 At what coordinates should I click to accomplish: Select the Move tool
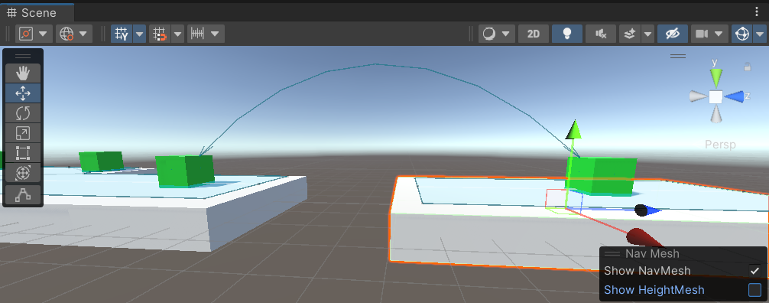pos(23,93)
